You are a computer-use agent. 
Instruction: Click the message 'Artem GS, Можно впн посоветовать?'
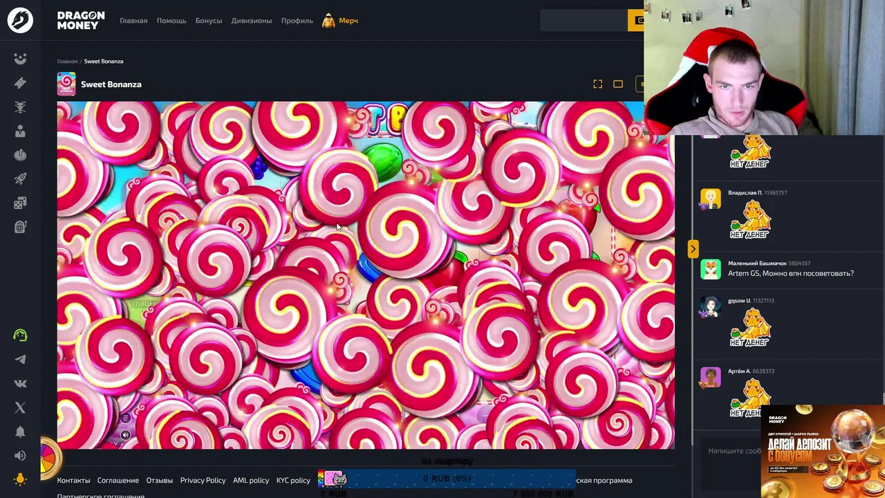pos(791,274)
